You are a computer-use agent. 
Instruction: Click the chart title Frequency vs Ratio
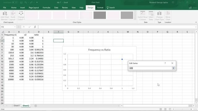pos(99,50)
